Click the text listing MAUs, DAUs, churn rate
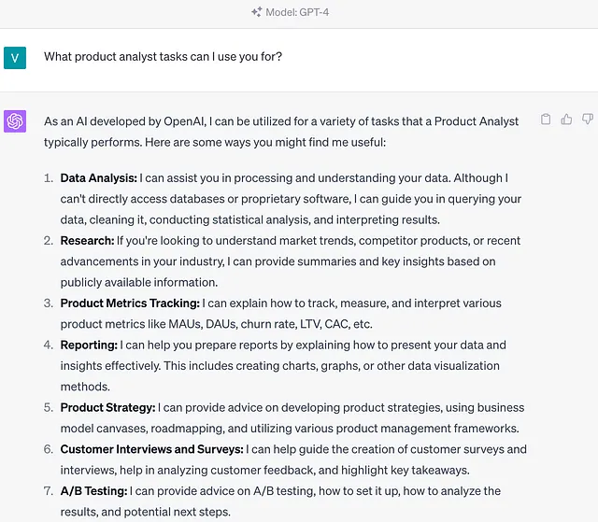The image size is (598, 522). click(216, 324)
